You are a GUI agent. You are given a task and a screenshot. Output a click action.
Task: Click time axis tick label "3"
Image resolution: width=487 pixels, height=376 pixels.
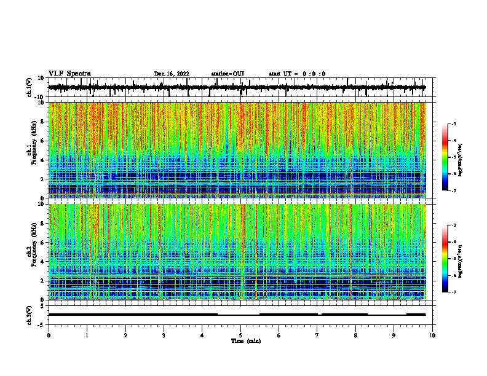click(164, 335)
